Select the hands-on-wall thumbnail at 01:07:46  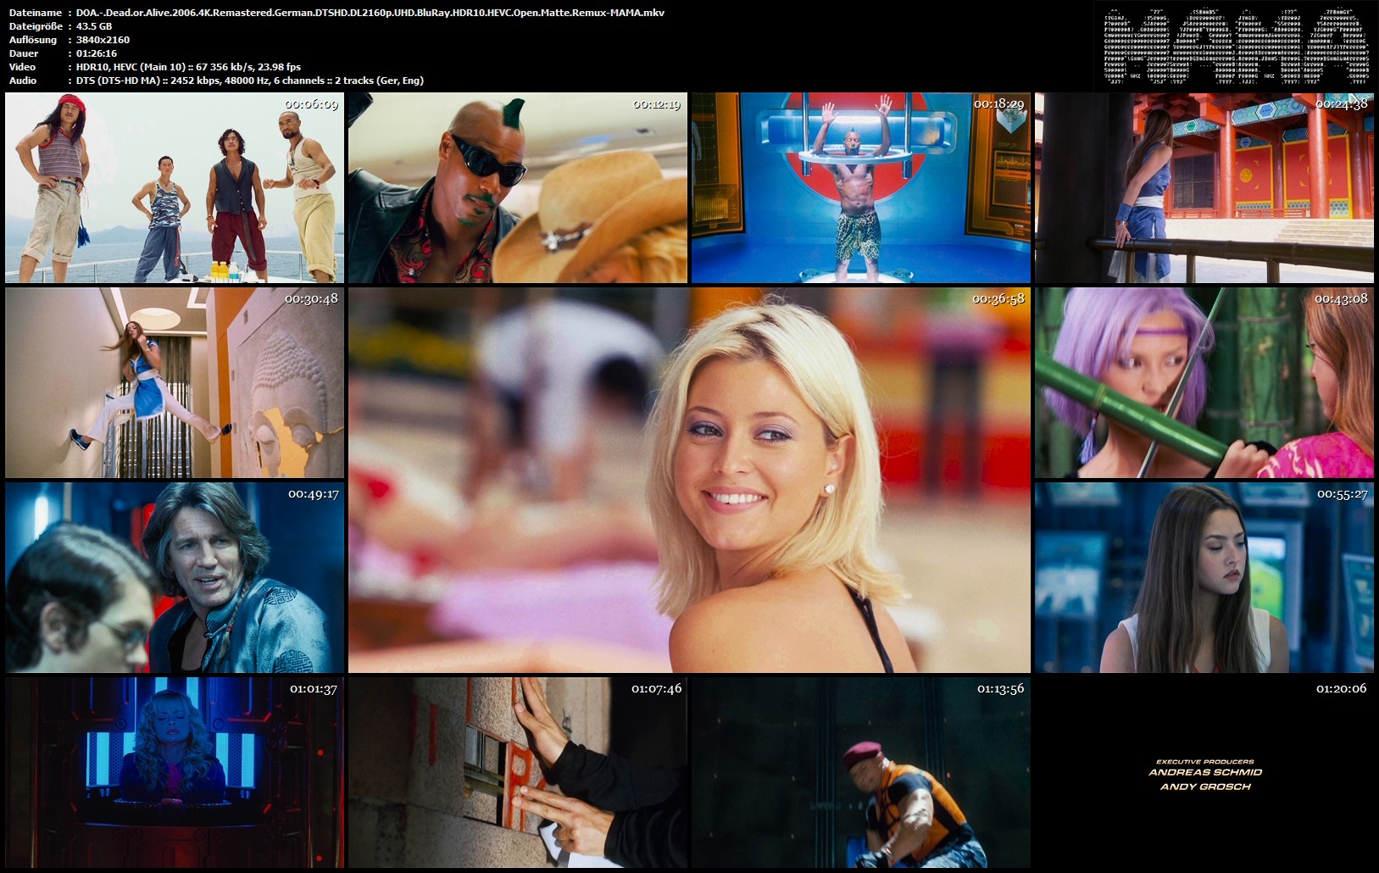(517, 771)
